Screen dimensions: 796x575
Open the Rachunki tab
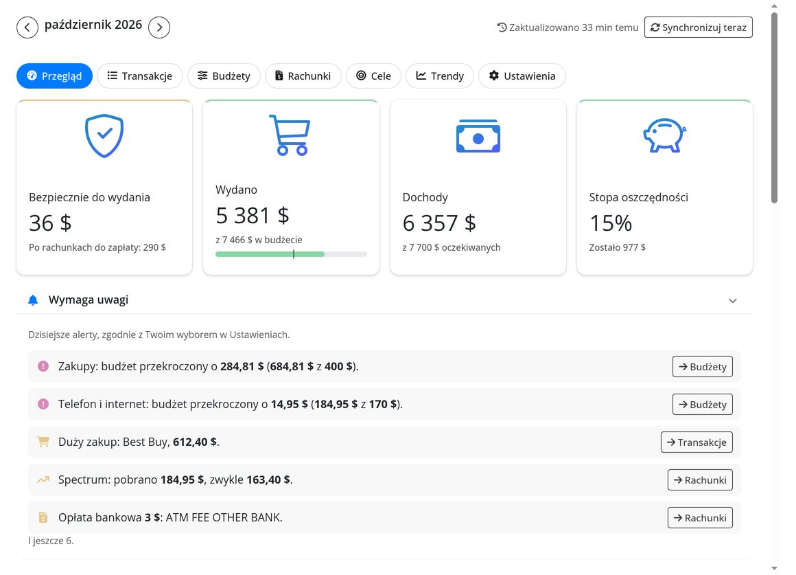pos(303,76)
